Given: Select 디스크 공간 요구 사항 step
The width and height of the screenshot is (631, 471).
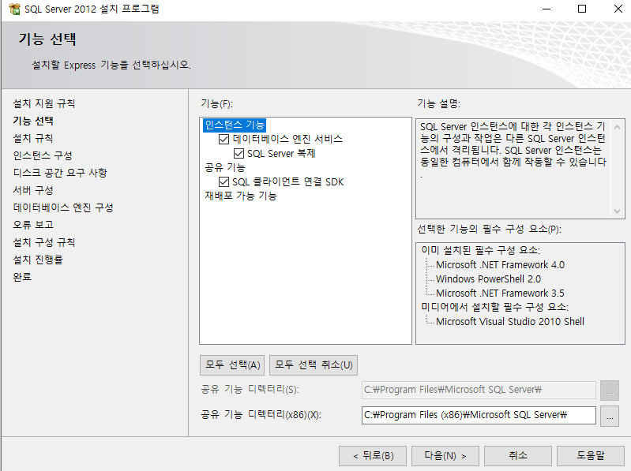Looking at the screenshot, I should [x=60, y=173].
